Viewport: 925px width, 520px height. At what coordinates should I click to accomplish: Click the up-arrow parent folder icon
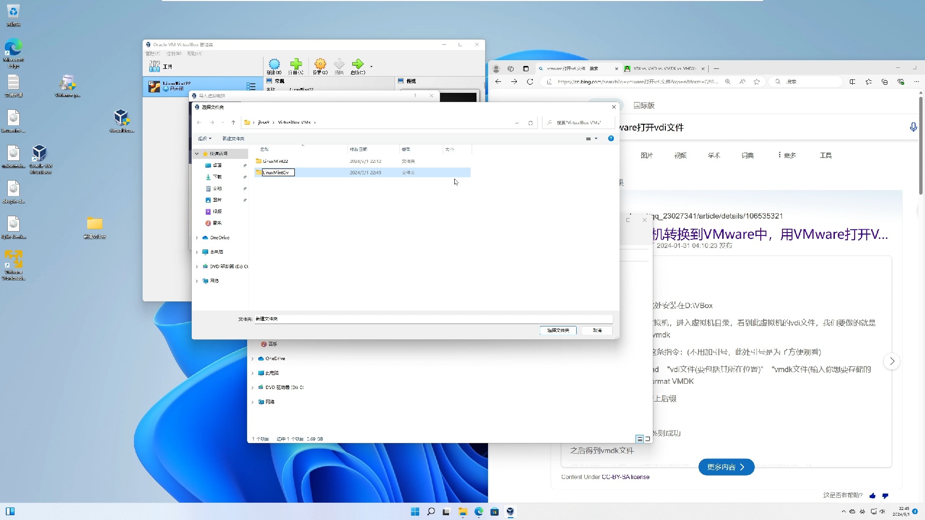[233, 123]
